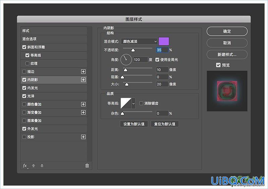
Task: Click the angle dial control
Action: pos(126,60)
